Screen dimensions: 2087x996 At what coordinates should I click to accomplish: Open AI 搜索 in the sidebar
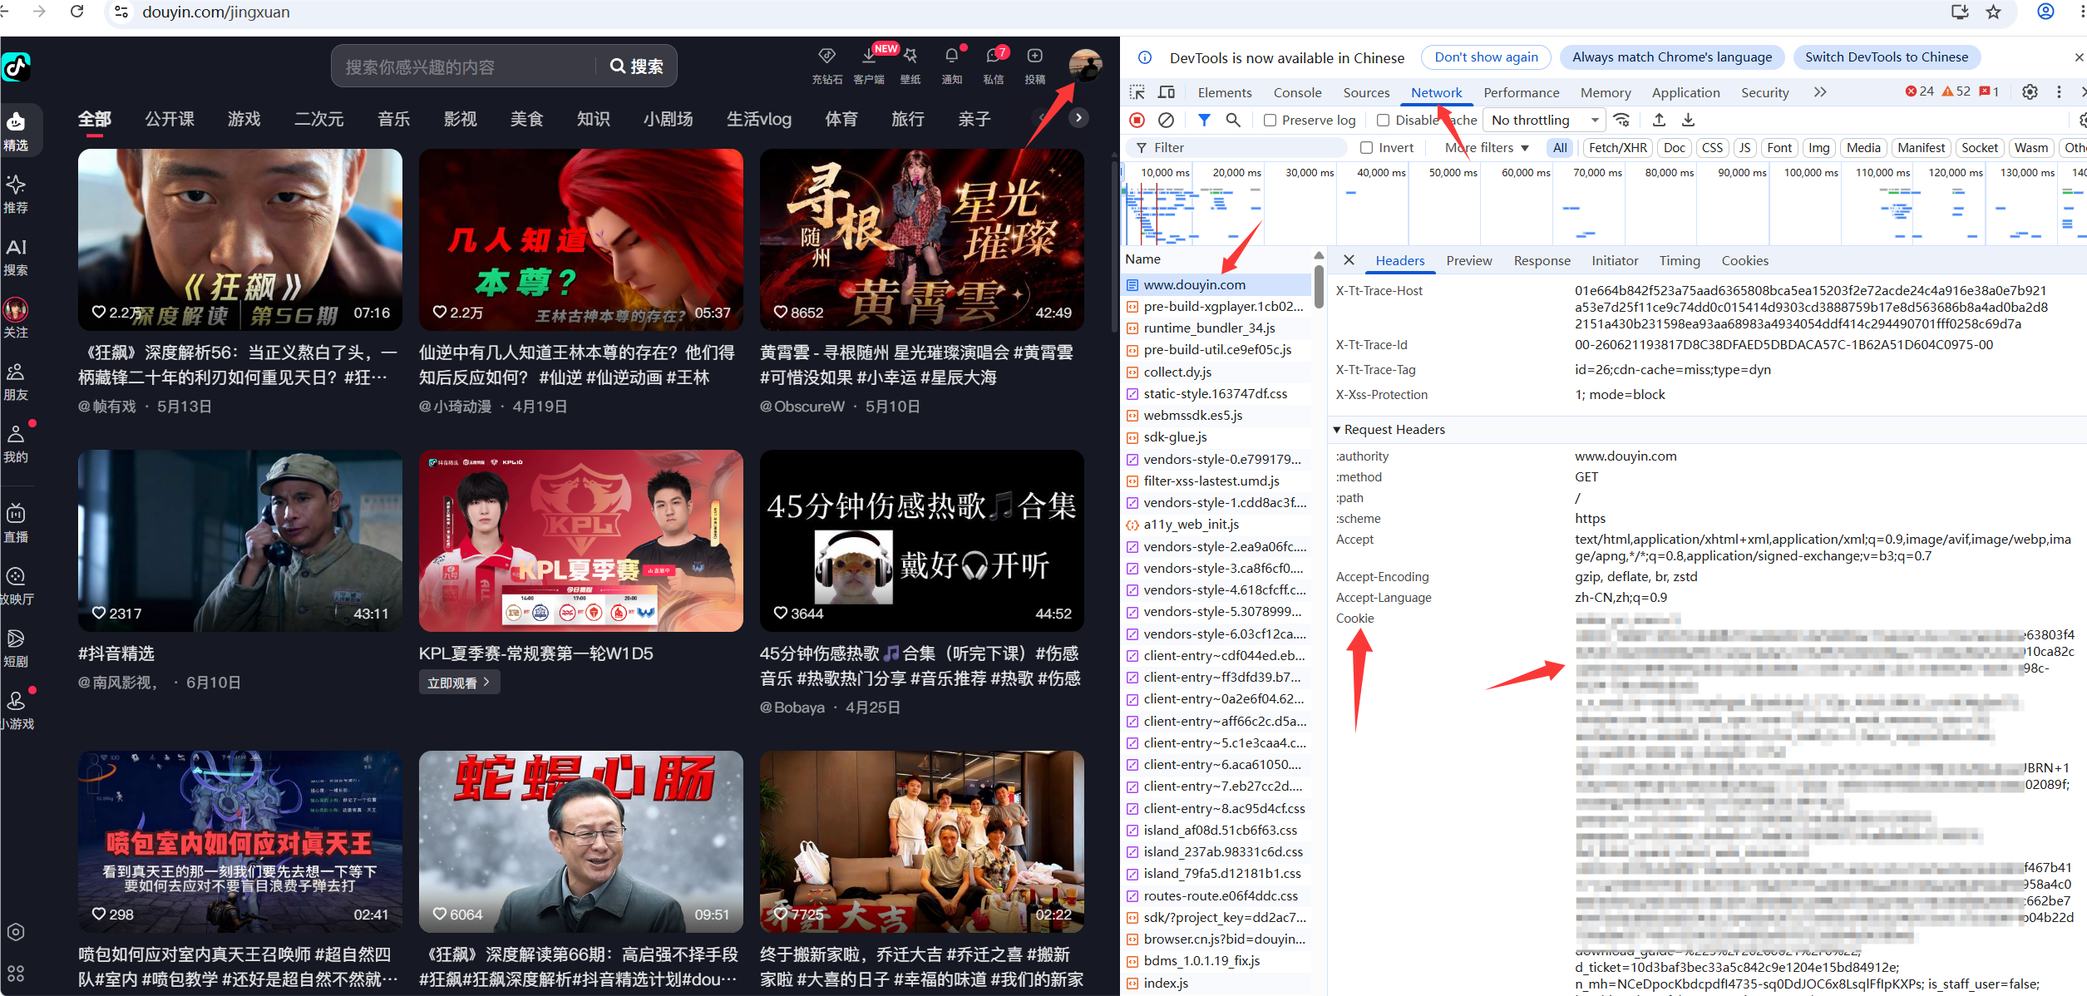click(x=16, y=256)
